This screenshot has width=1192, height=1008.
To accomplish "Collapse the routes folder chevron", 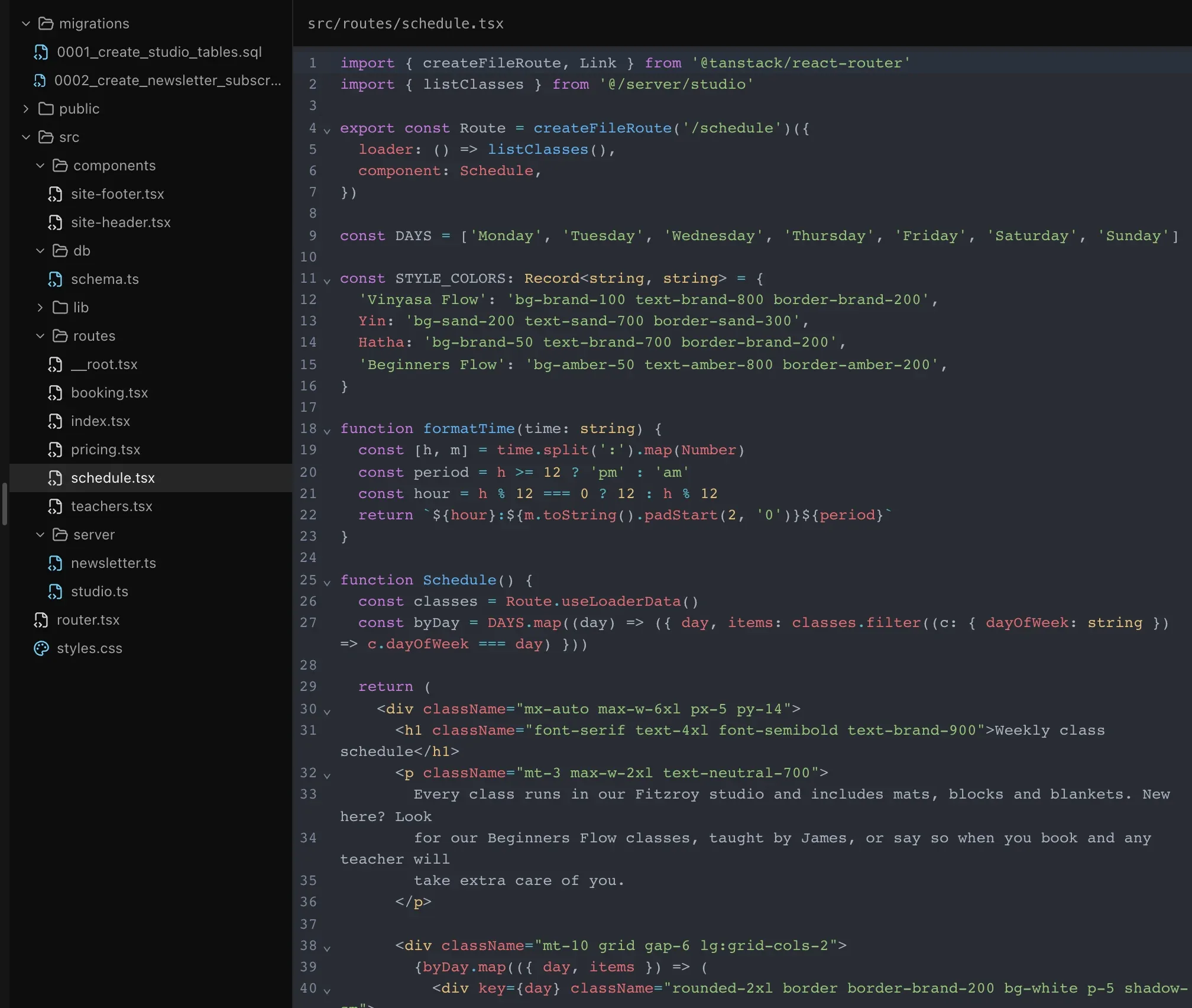I will coord(40,336).
